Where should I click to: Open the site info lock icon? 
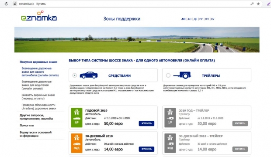point(15,4)
